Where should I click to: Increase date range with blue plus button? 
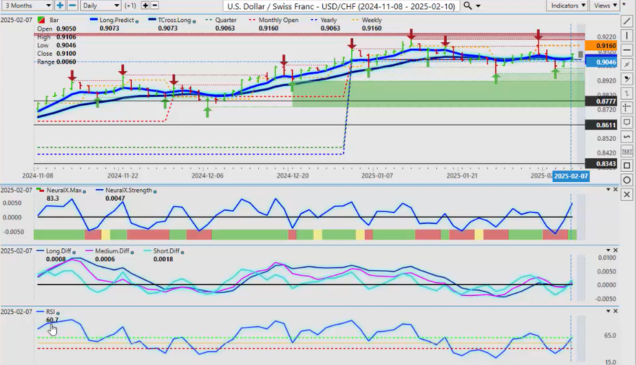pyautogui.click(x=61, y=5)
